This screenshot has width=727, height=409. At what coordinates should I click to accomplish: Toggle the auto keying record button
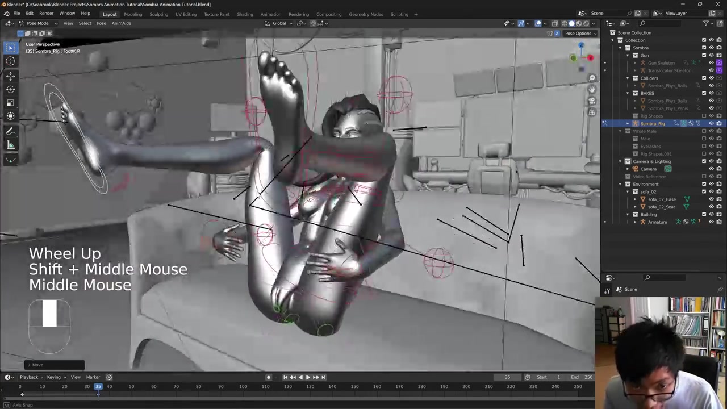point(269,377)
